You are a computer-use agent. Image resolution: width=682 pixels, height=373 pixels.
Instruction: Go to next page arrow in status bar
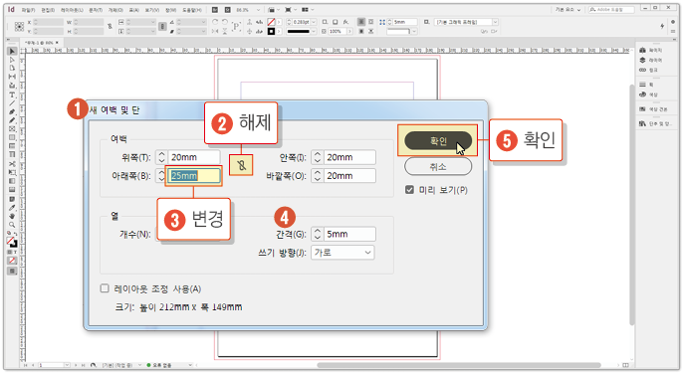(x=76, y=365)
